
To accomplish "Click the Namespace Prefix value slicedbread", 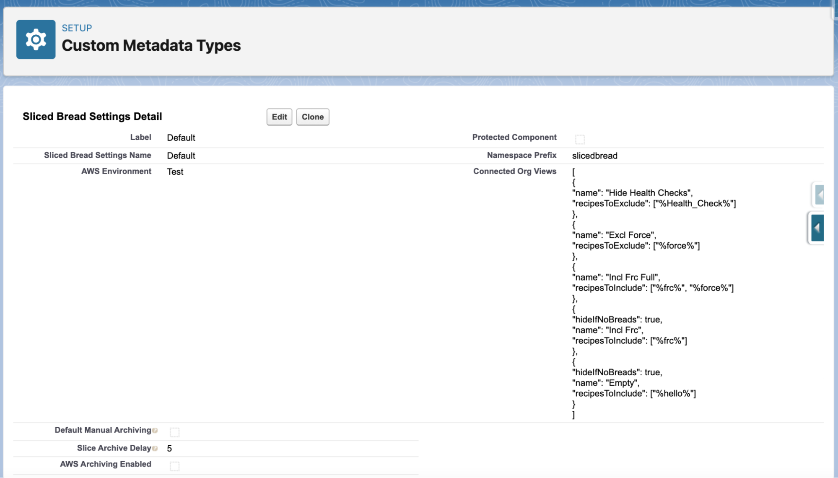I will click(594, 156).
